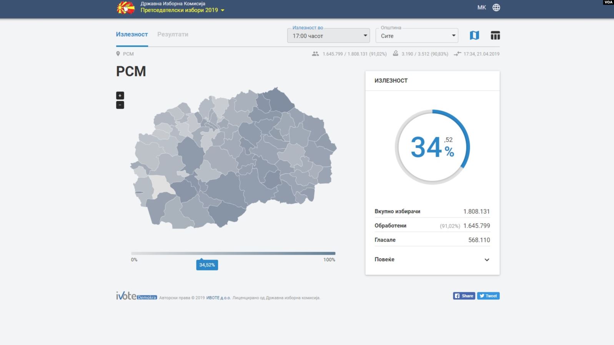Click the State Election Commission logo
The image size is (614, 345).
126,8
